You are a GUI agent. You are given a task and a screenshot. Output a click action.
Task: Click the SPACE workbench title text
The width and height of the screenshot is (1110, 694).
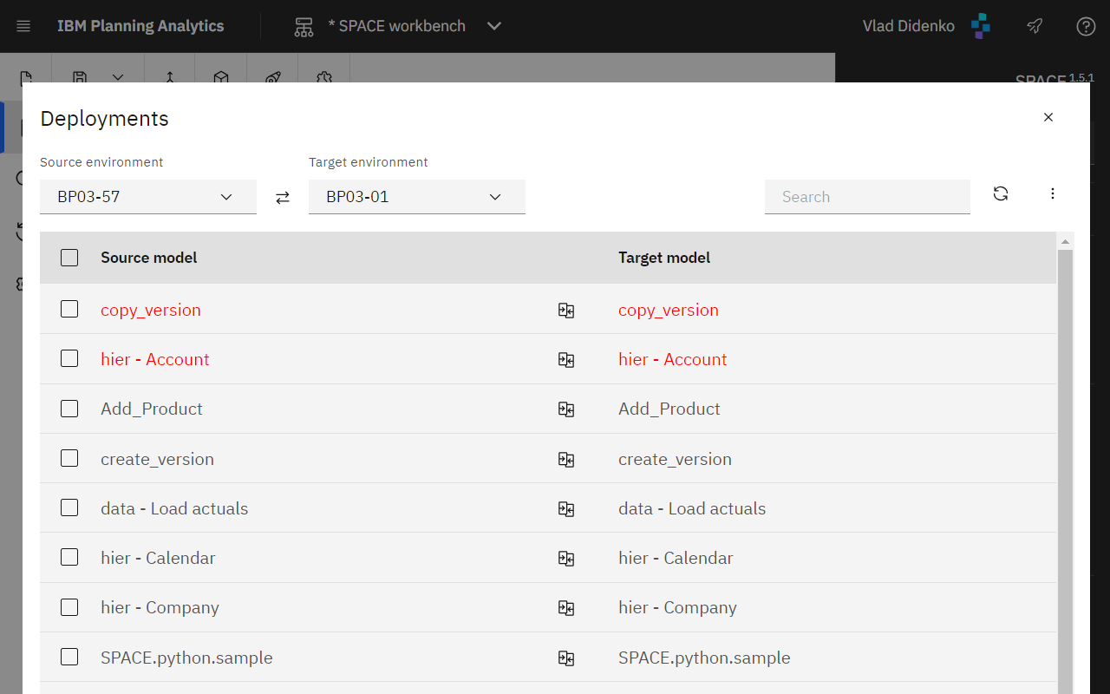point(397,26)
